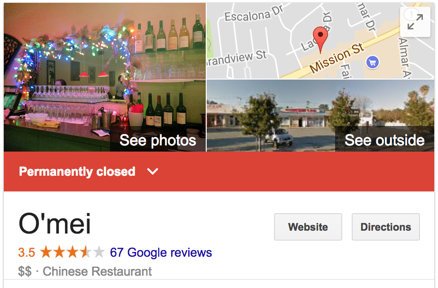Click the bar interior photo with lights
Screen dimensions: 438x288
pyautogui.click(x=105, y=77)
